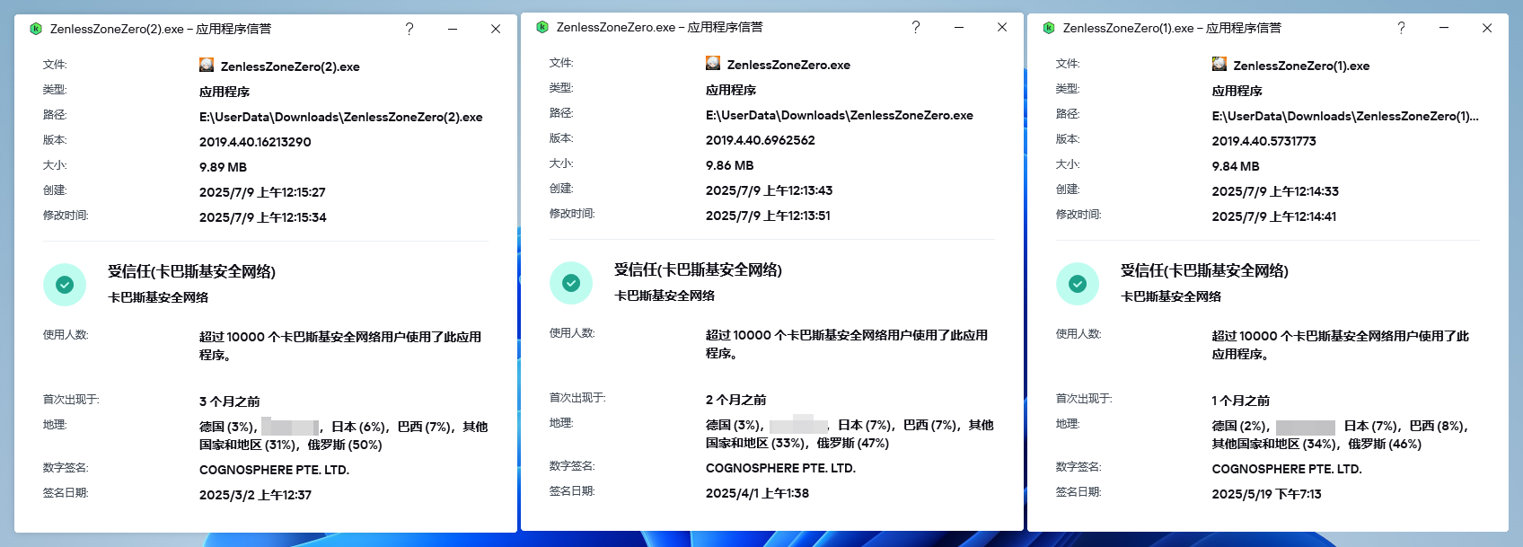Image resolution: width=1523 pixels, height=547 pixels.
Task: Close the window showing file size 9.86 MB
Action: [x=1002, y=27]
